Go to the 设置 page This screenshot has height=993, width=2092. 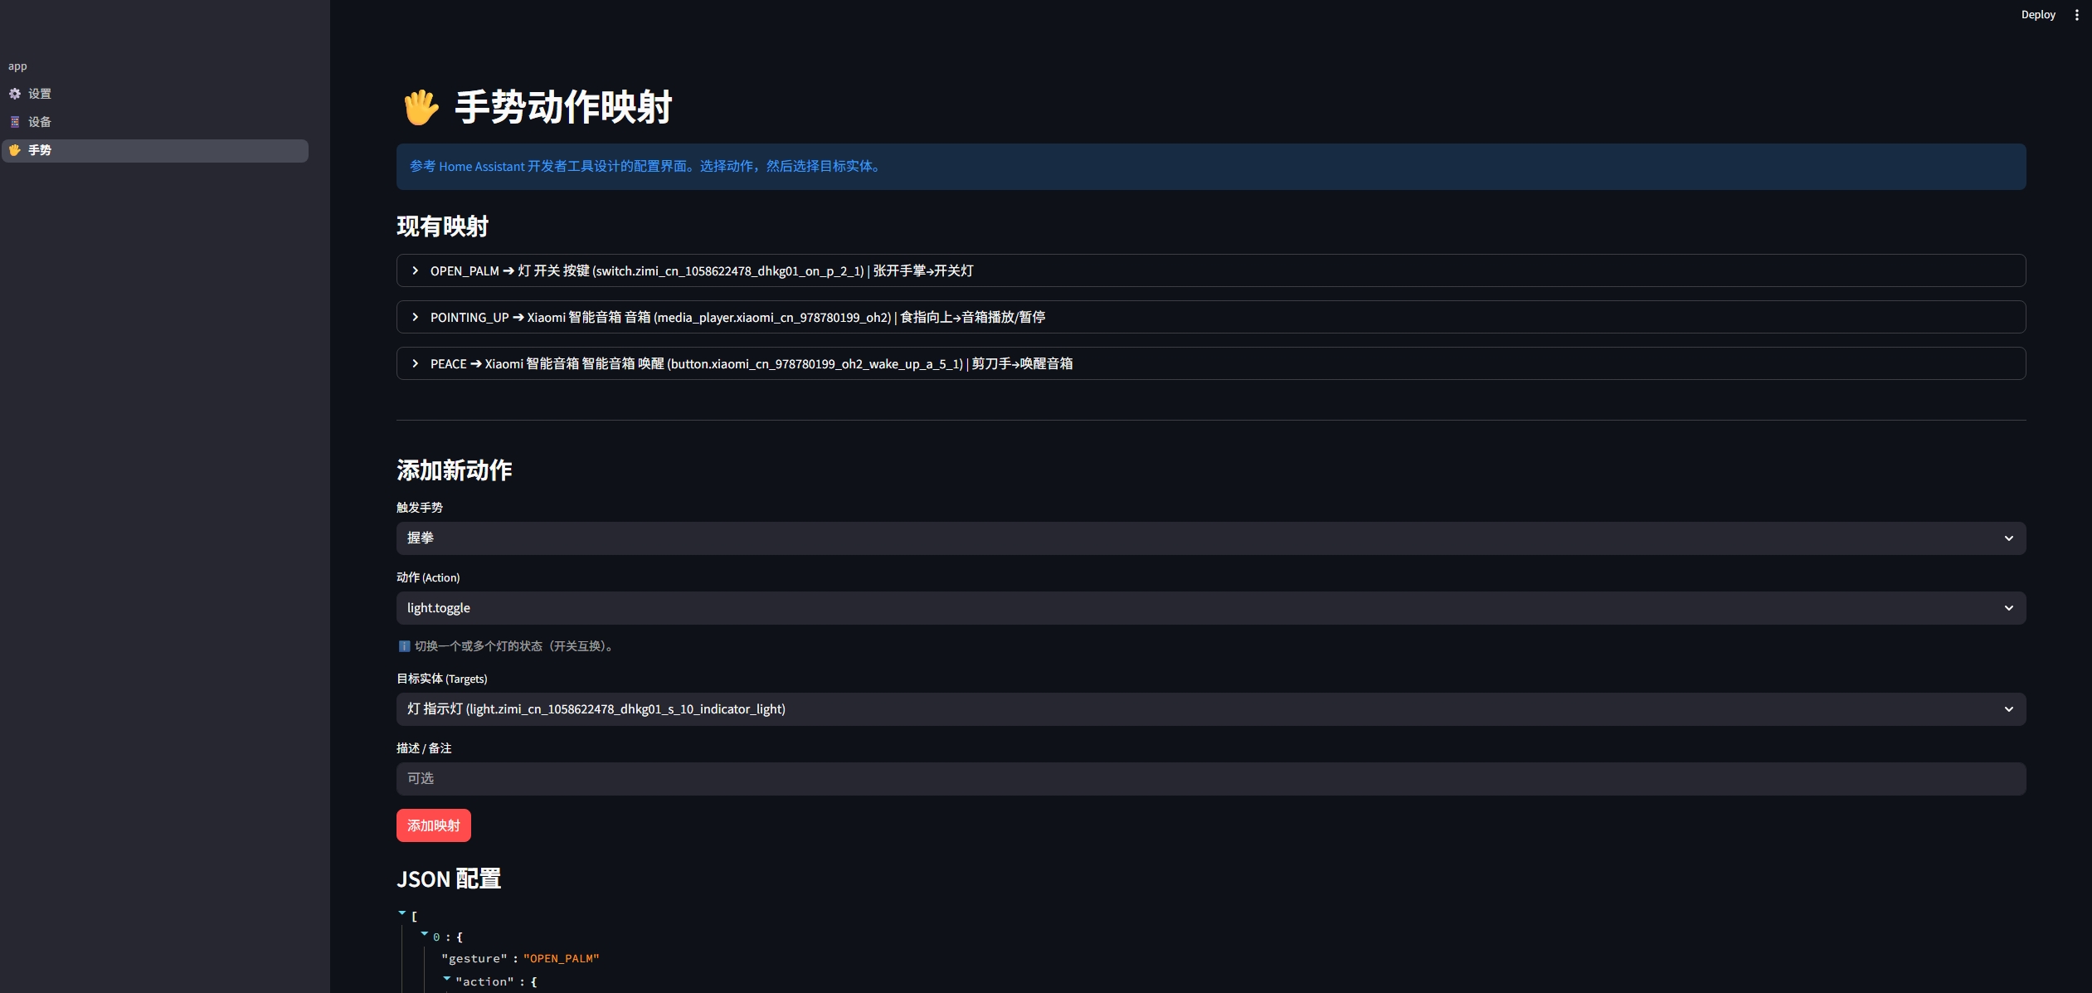(40, 94)
